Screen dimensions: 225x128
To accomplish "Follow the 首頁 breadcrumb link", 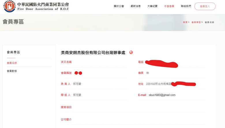I will click(x=185, y=22).
